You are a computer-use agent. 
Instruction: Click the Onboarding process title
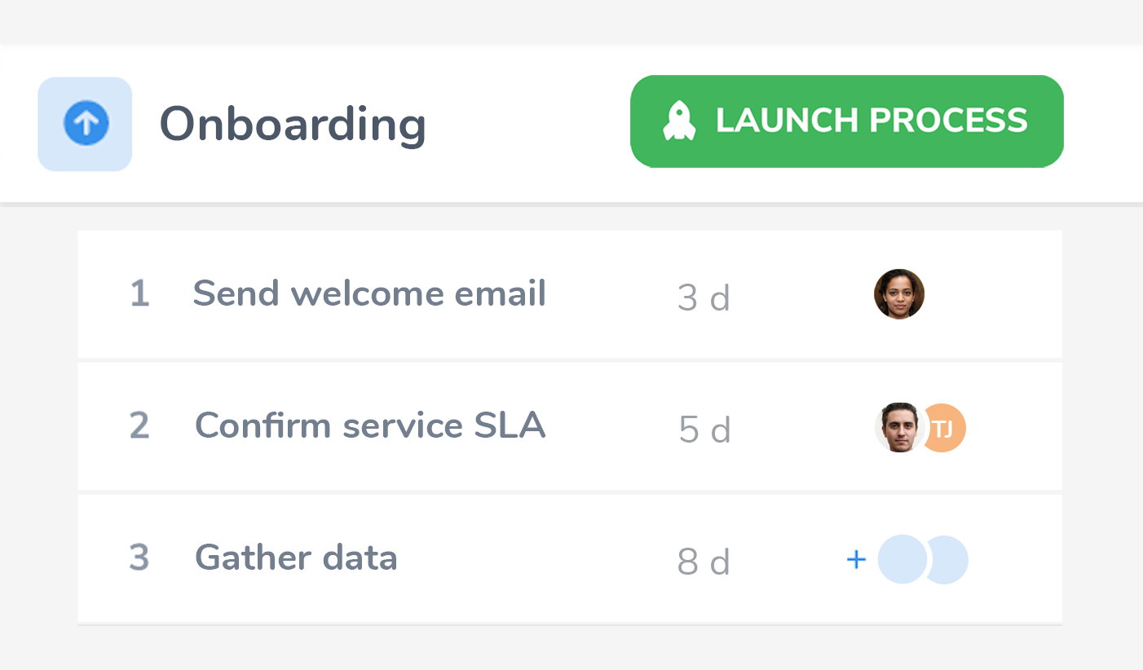292,124
